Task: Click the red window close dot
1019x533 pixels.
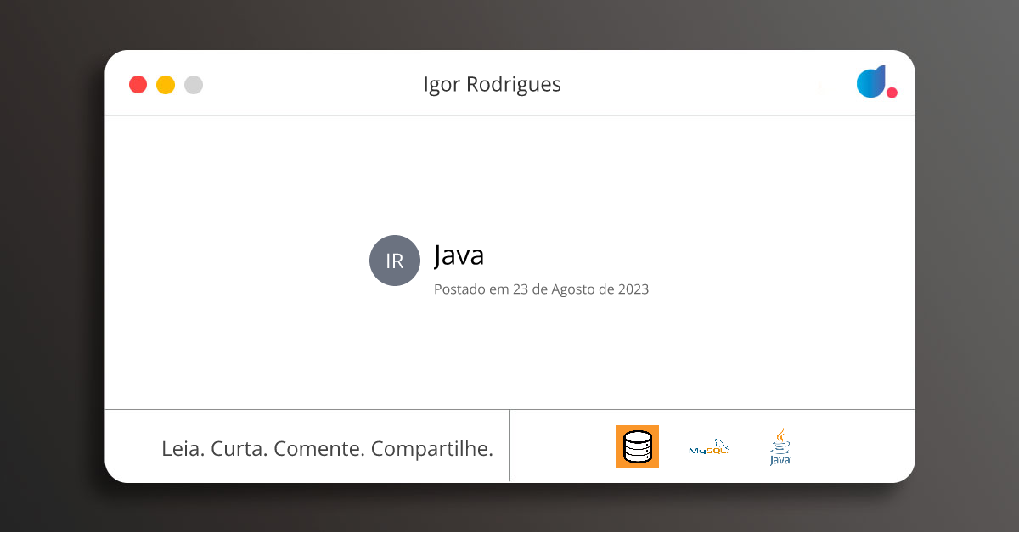Action: point(138,85)
